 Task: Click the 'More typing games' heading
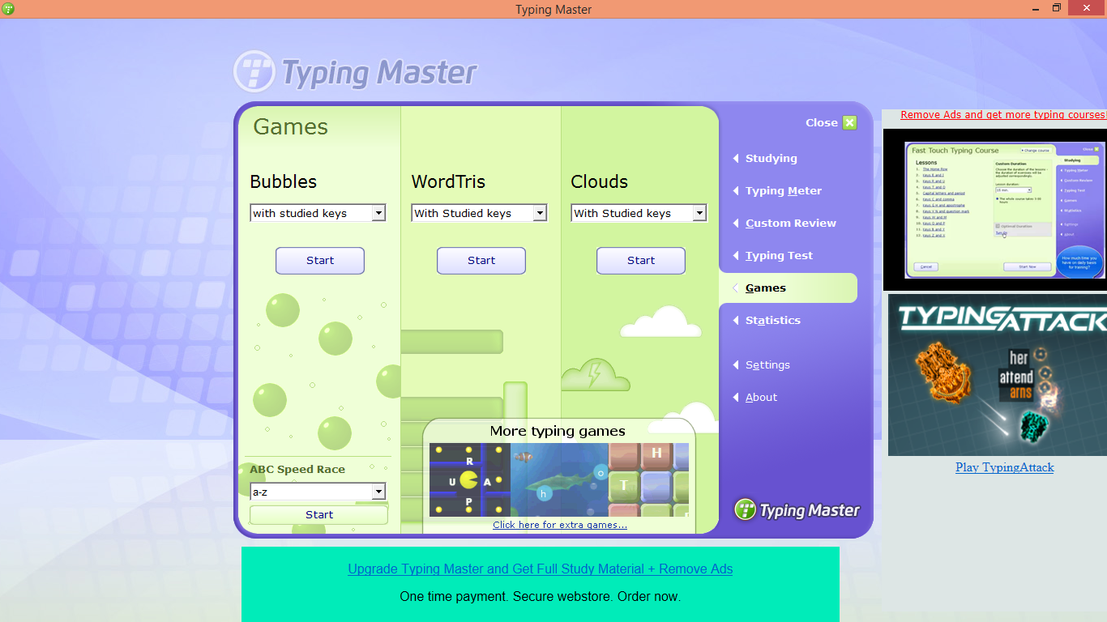click(558, 431)
